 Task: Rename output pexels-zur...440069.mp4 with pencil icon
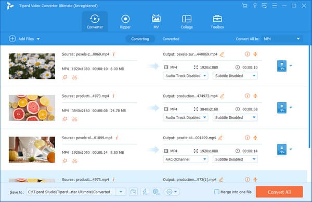[222, 54]
